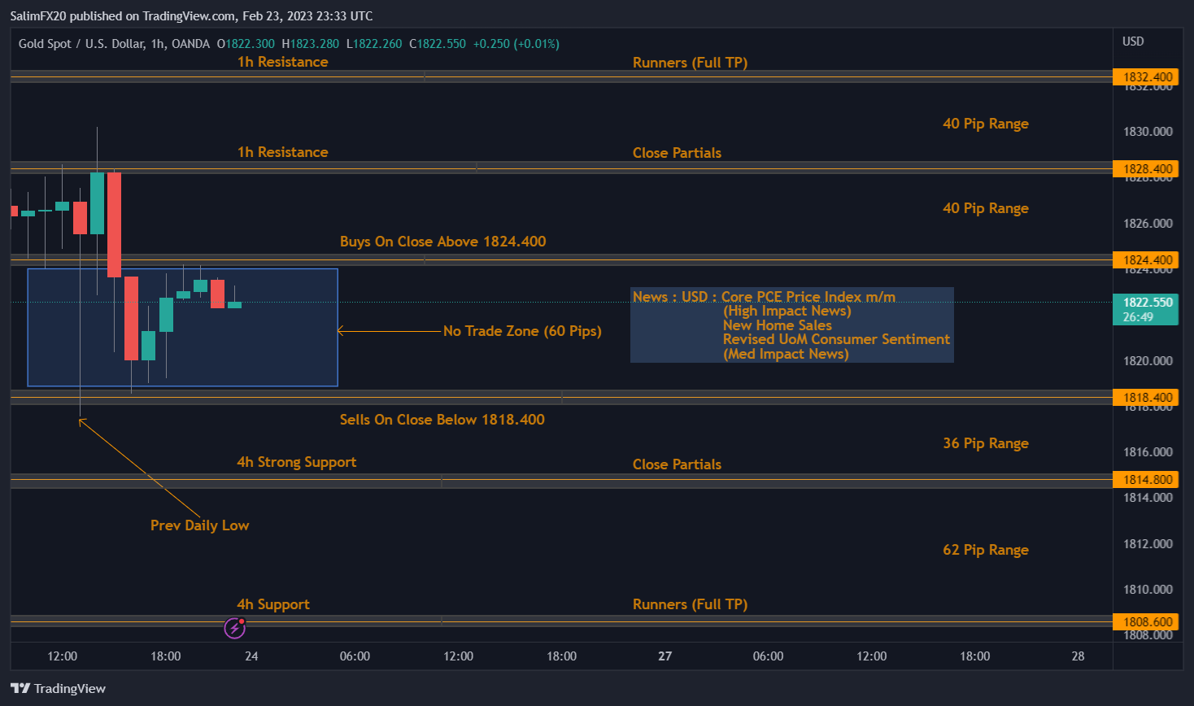This screenshot has height=706, width=1194.
Task: Open the USD currency selector
Action: point(1132,41)
